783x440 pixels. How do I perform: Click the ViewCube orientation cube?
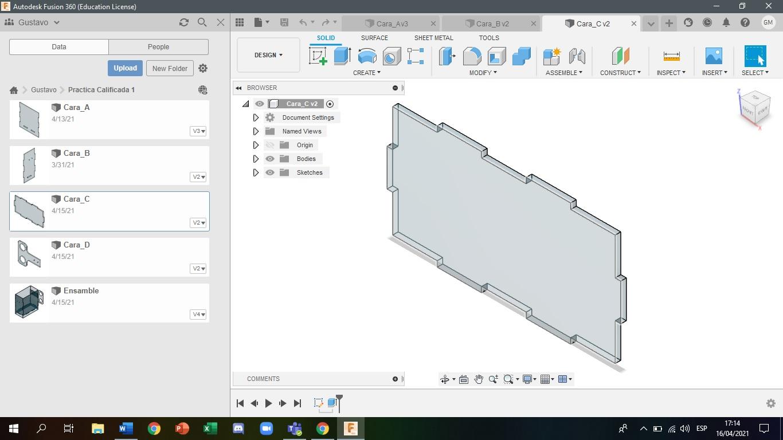tap(755, 107)
